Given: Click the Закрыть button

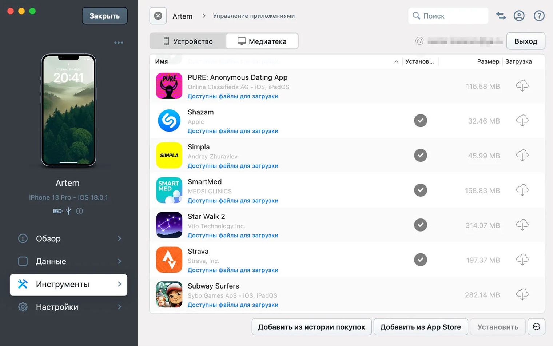Looking at the screenshot, I should click(x=104, y=16).
